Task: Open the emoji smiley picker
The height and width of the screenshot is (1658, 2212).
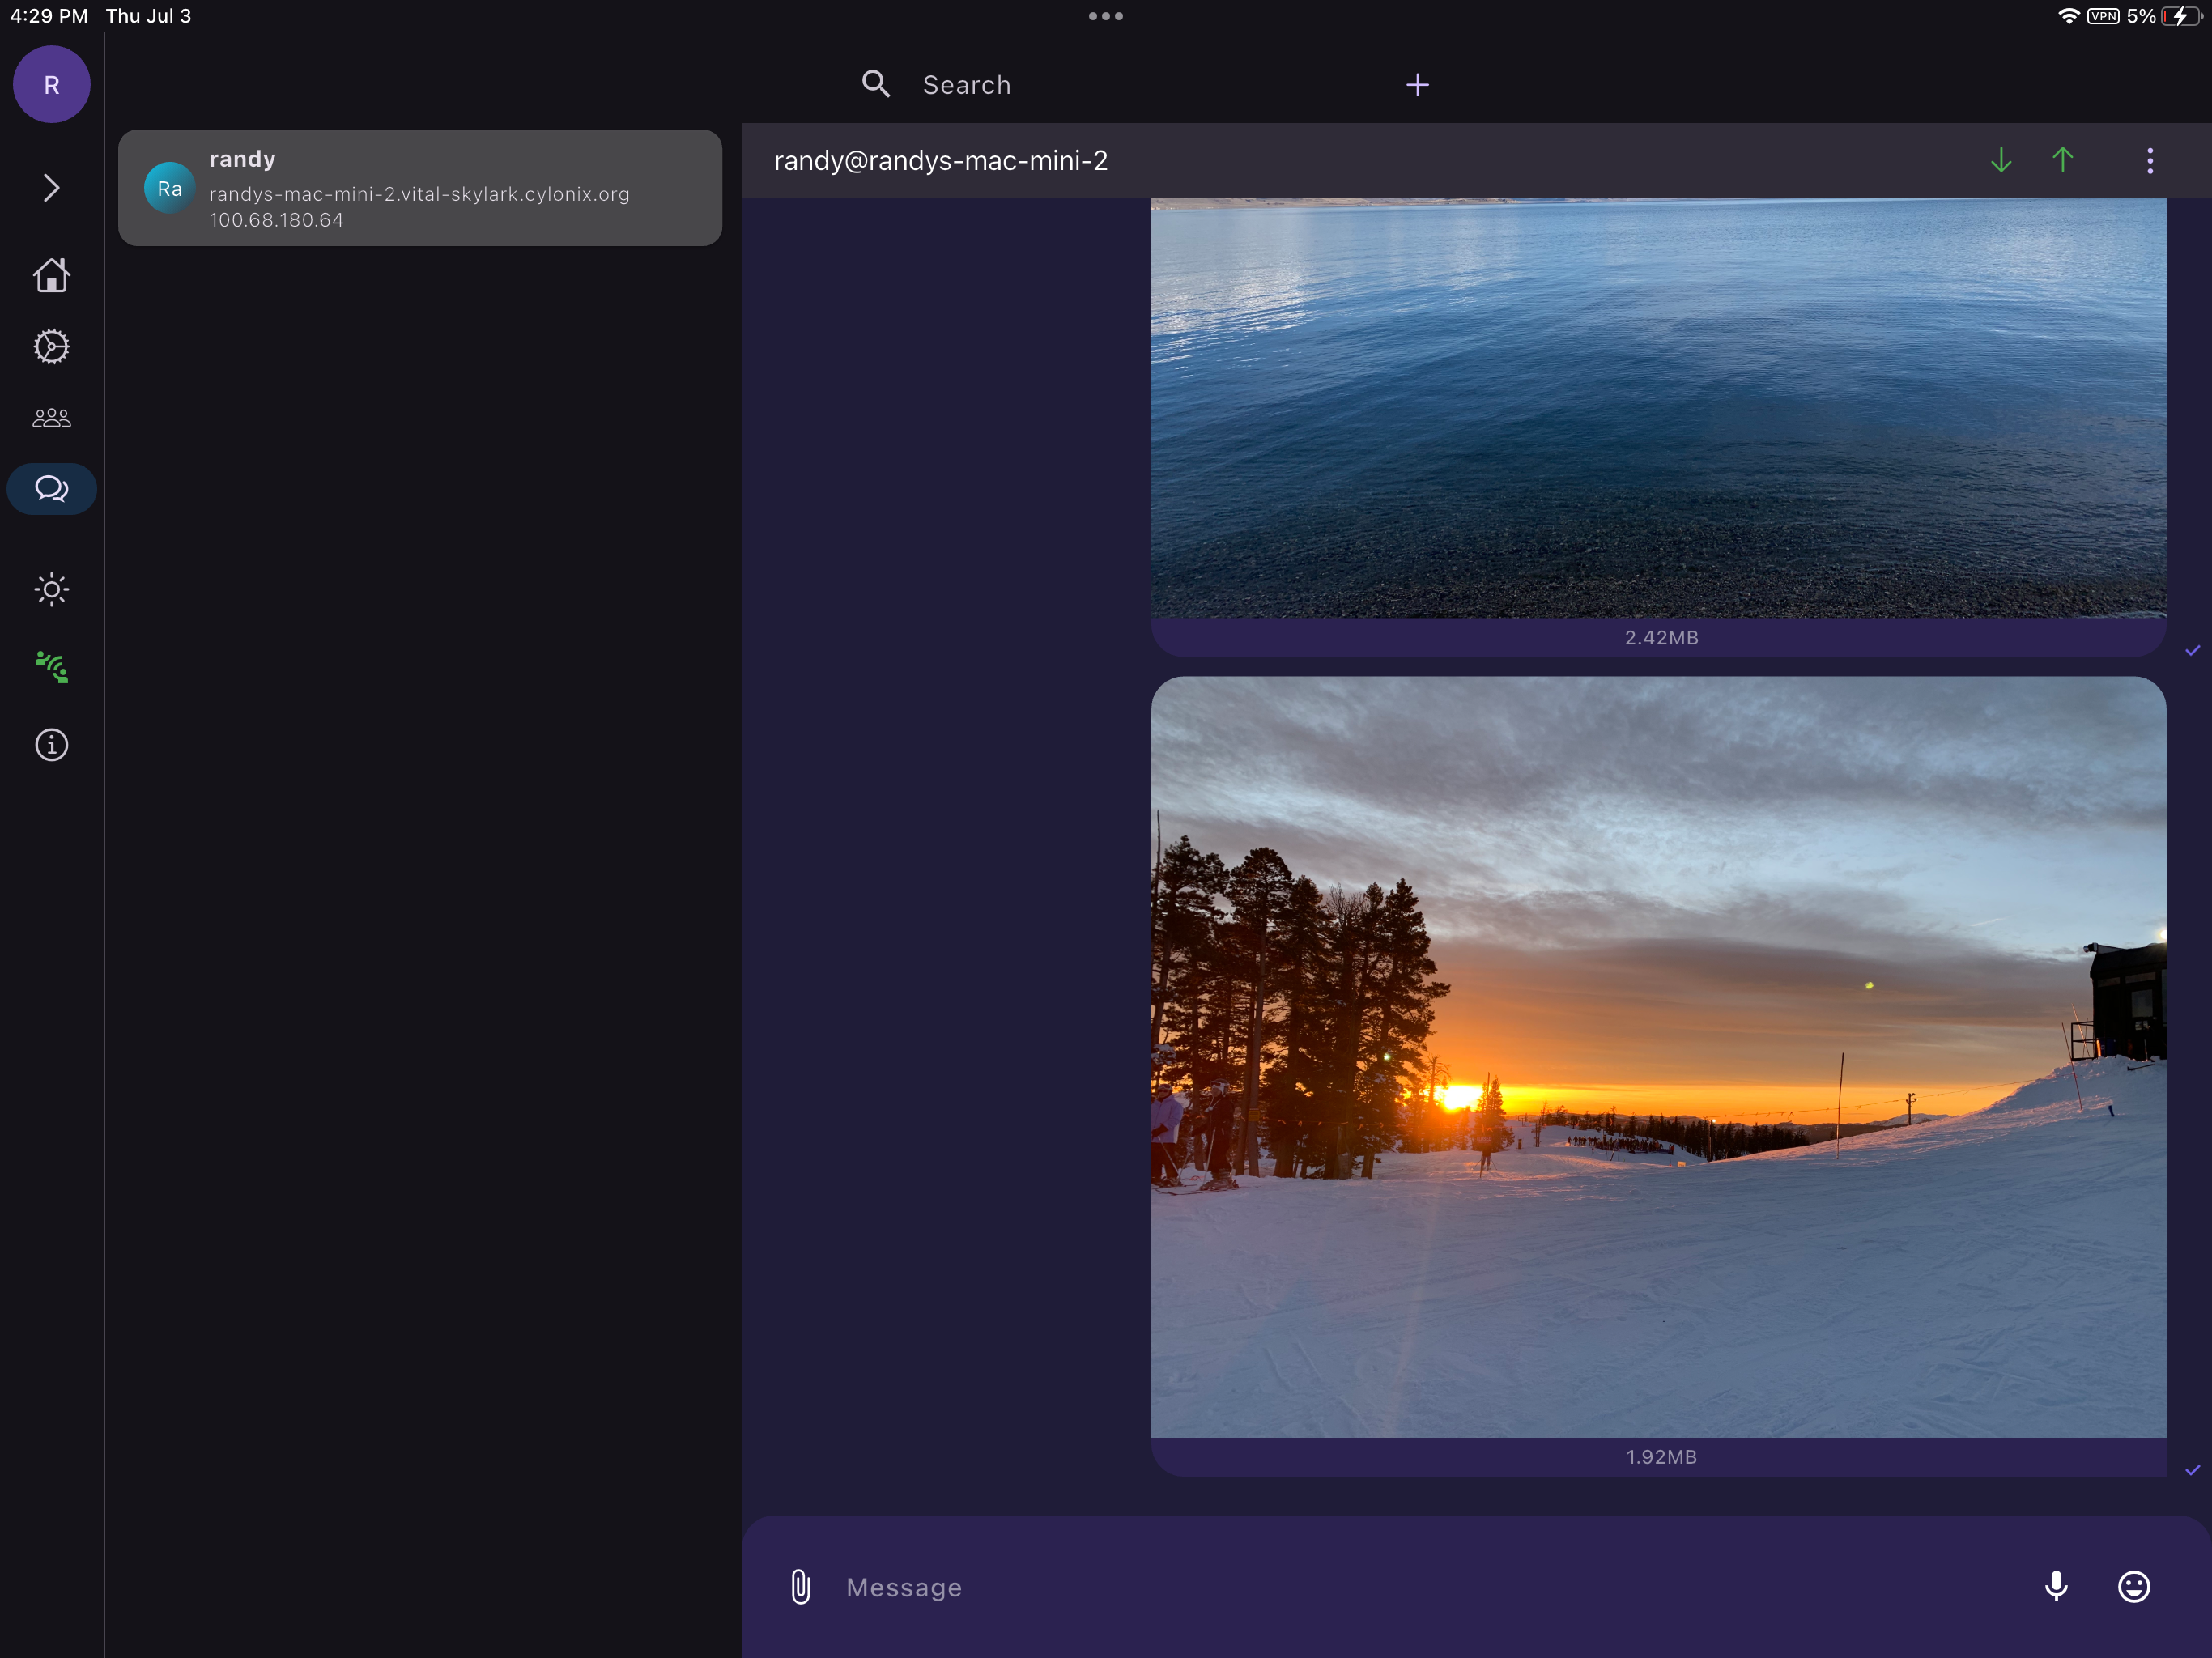Action: [x=2134, y=1587]
